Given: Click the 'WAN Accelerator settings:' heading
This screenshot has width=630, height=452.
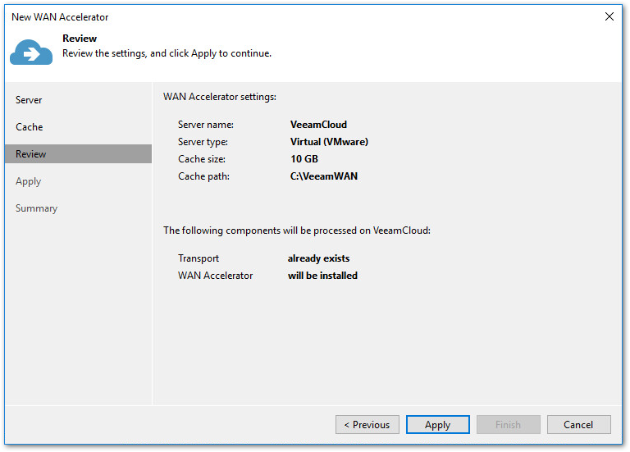Looking at the screenshot, I should click(x=220, y=97).
